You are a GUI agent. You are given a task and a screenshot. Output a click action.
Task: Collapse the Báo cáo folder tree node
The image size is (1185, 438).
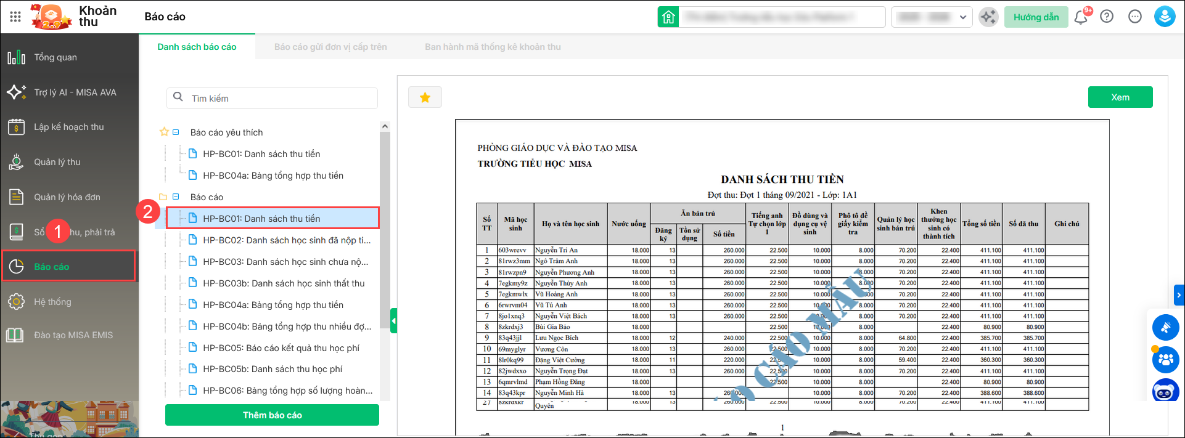[x=176, y=197]
